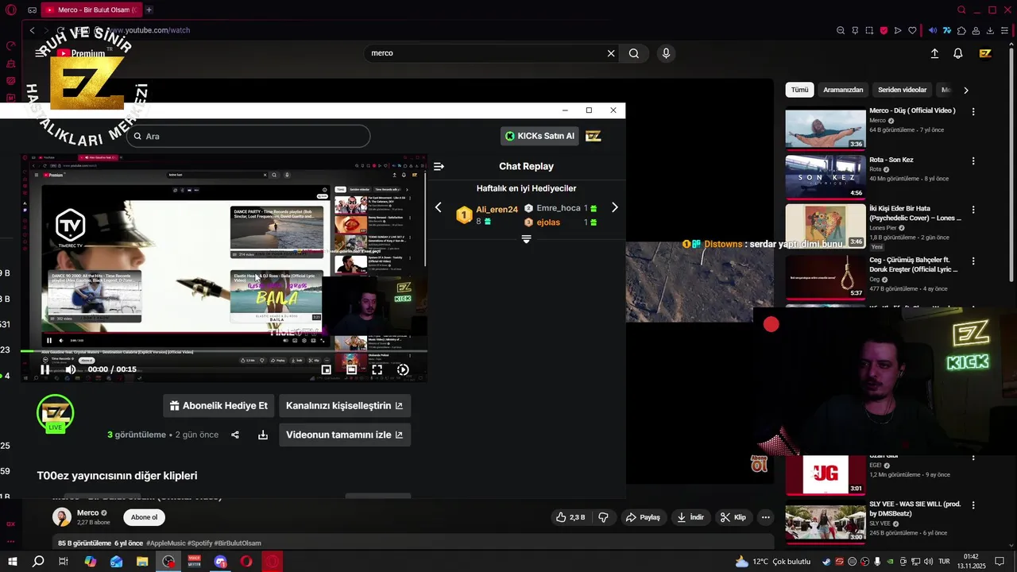This screenshot has height=572, width=1017.
Task: Open Rota - Son Kez video thumbnail
Action: point(826,177)
